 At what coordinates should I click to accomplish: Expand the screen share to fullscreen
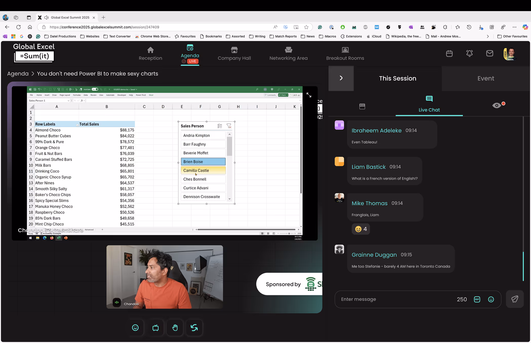point(309,95)
